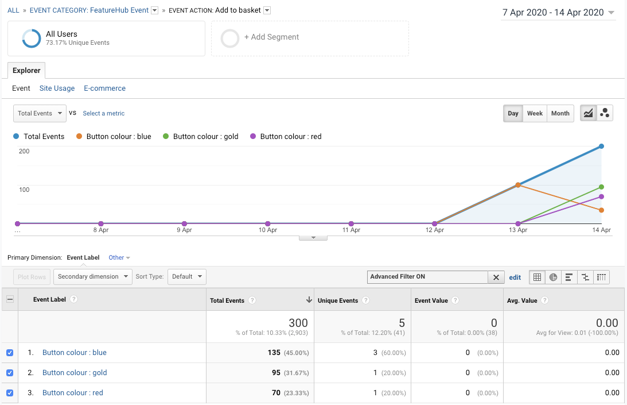
Task: Open the comparison view of the table
Action: [585, 277]
